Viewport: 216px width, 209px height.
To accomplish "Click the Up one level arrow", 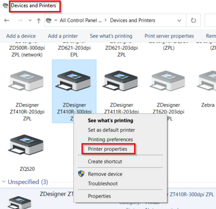I will 39,20.
